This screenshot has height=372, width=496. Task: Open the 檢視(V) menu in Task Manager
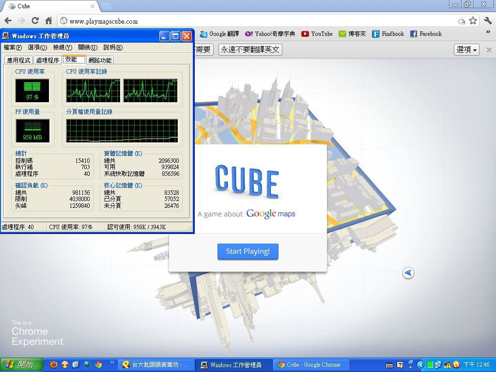[62, 47]
